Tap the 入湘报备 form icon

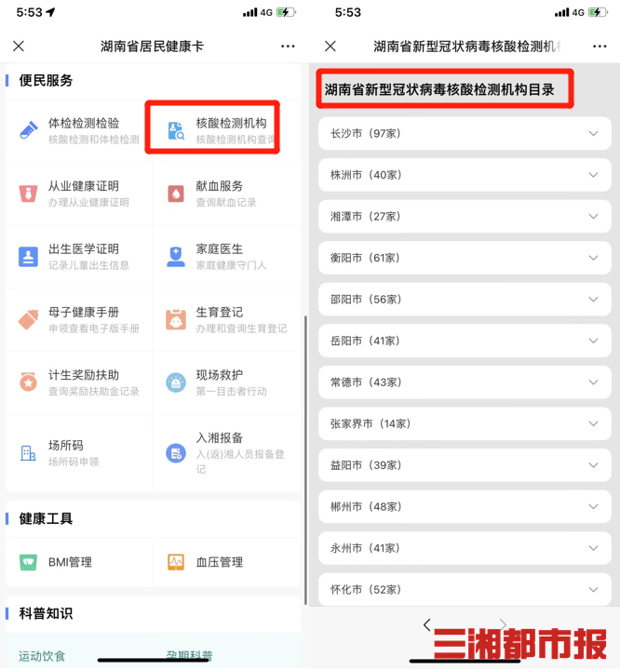click(x=176, y=453)
